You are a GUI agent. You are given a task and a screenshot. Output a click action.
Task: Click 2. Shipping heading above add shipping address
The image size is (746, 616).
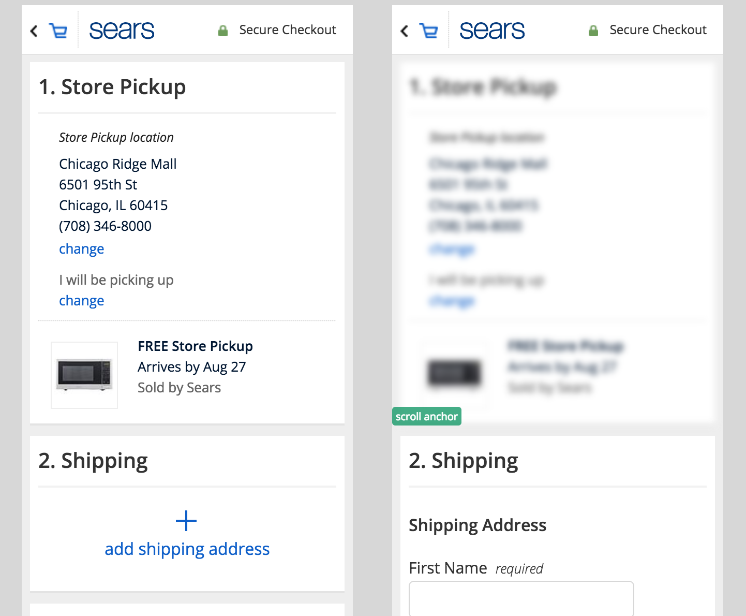(93, 461)
